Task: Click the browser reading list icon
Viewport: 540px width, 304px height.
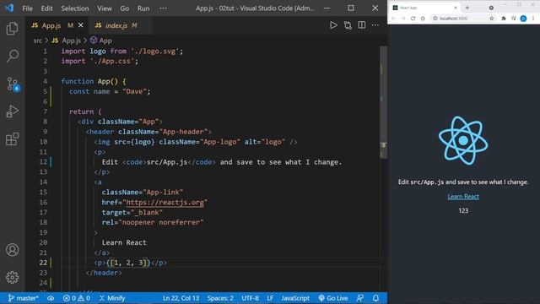Action: [513, 19]
